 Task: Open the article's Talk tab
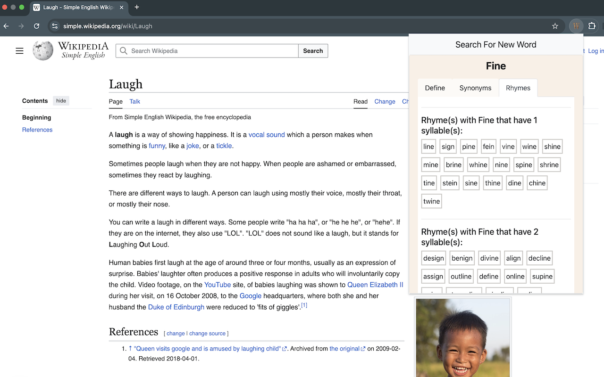tap(134, 101)
